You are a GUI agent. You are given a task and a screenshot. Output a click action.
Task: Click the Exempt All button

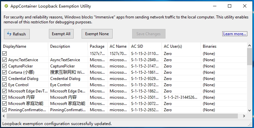[x=61, y=34]
